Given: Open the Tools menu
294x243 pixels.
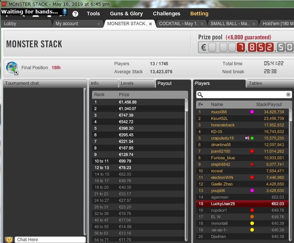Looking at the screenshot, I should tap(93, 13).
